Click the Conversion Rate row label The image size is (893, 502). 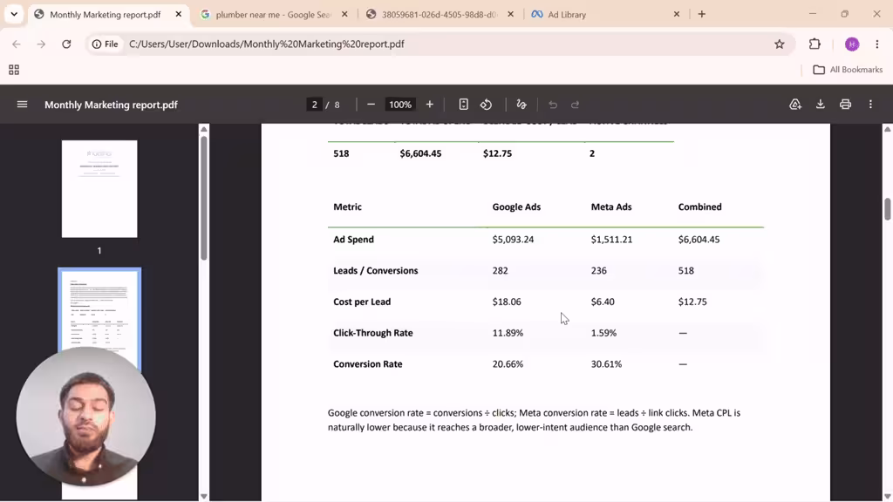[x=368, y=364]
